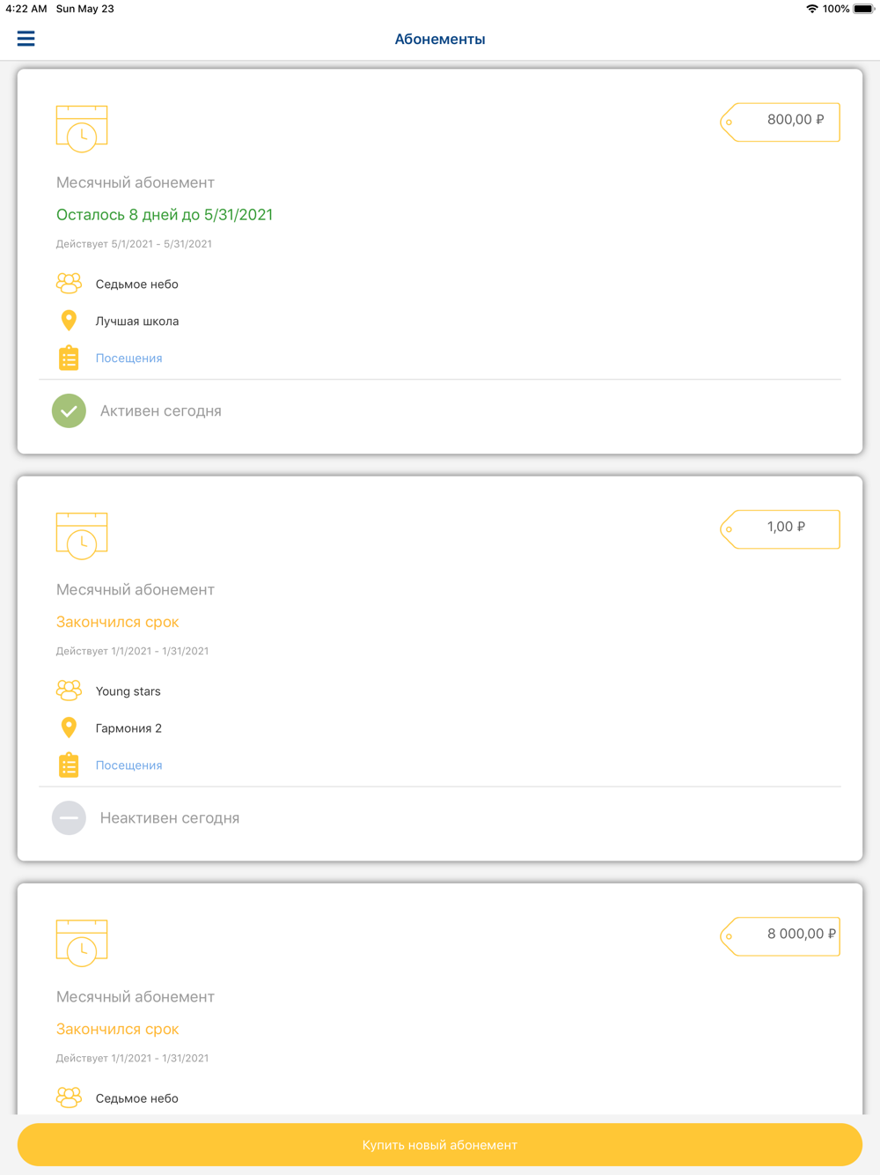Open the hamburger menu

click(26, 39)
